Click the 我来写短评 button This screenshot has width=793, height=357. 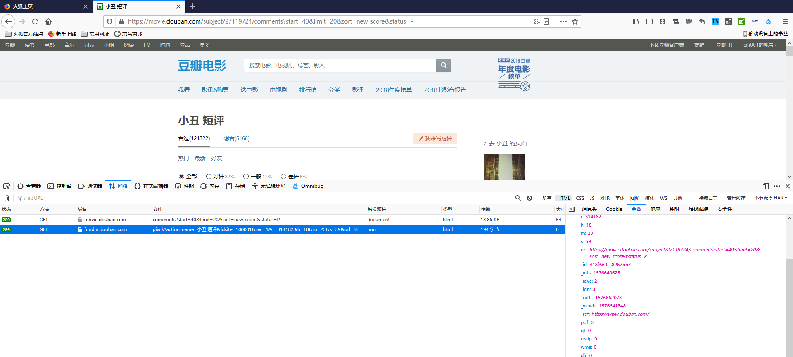coord(435,138)
